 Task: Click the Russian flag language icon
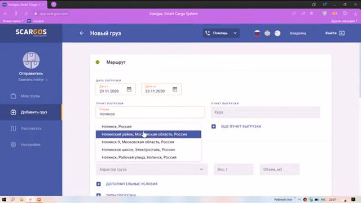click(x=257, y=33)
